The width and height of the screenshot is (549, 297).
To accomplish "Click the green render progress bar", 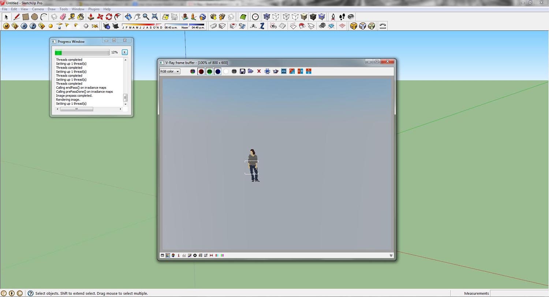I will coord(82,53).
